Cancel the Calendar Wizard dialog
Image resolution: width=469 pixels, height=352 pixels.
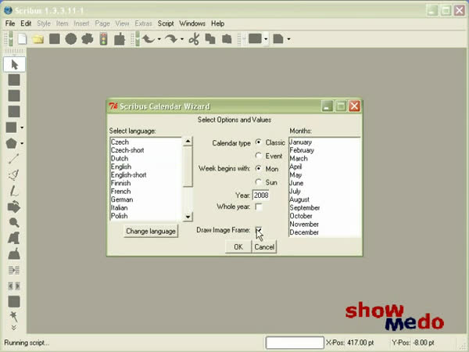(x=264, y=247)
